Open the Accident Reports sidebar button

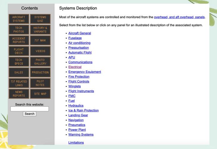coord(19,40)
